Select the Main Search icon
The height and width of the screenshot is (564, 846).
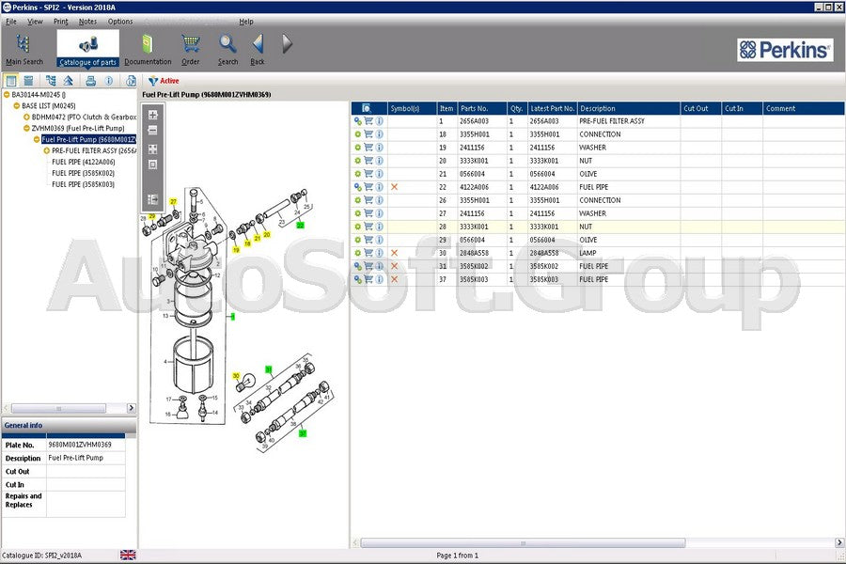pyautogui.click(x=23, y=42)
